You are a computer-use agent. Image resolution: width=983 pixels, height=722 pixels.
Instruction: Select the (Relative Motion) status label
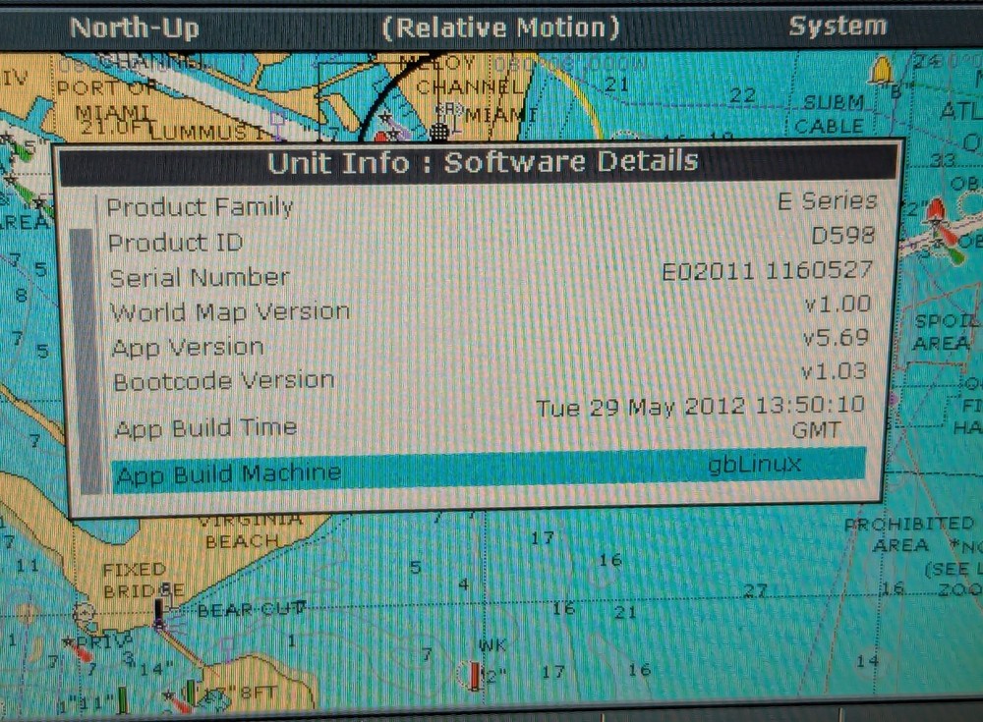(x=501, y=28)
